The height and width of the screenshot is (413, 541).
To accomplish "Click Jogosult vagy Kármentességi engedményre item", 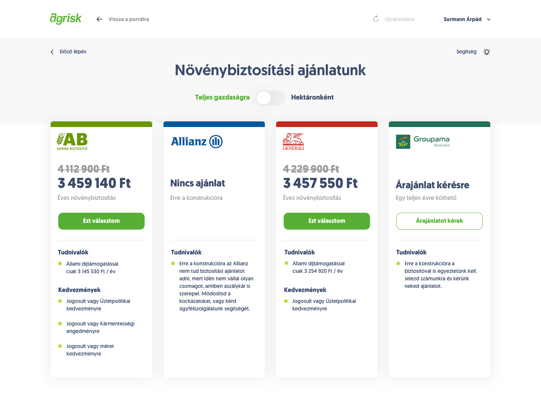I will pos(100,327).
